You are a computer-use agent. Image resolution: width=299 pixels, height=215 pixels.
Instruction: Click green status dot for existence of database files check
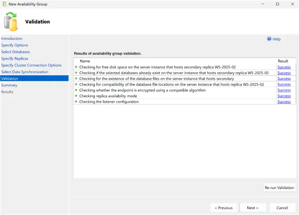click(x=76, y=78)
